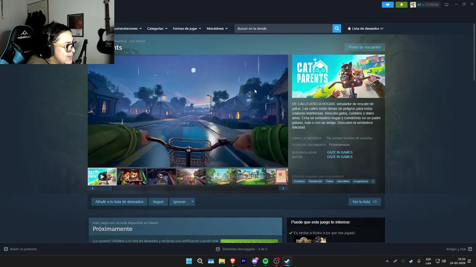Open Amigos y chat panel

point(459,249)
